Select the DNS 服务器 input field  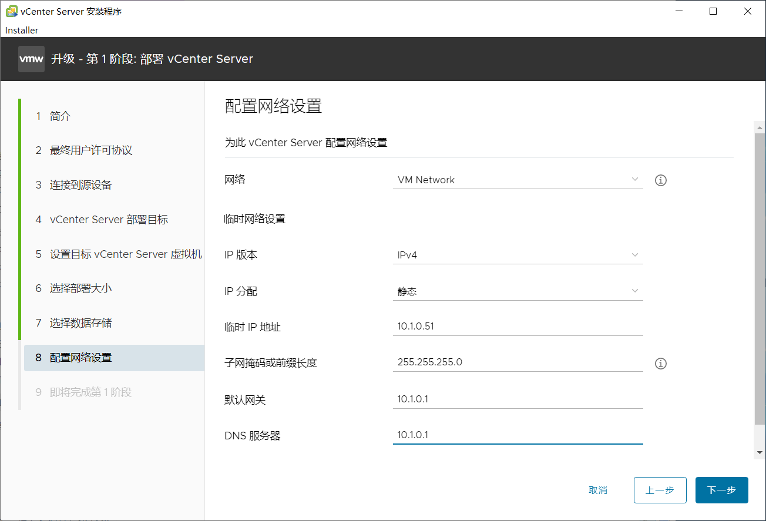[x=517, y=435]
